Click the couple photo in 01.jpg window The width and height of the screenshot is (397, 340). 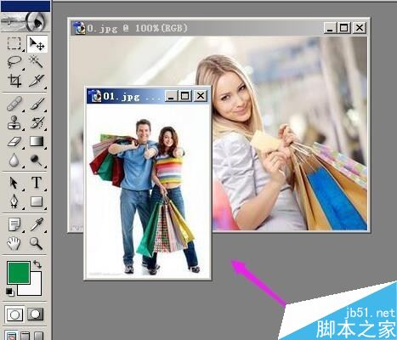(x=148, y=190)
